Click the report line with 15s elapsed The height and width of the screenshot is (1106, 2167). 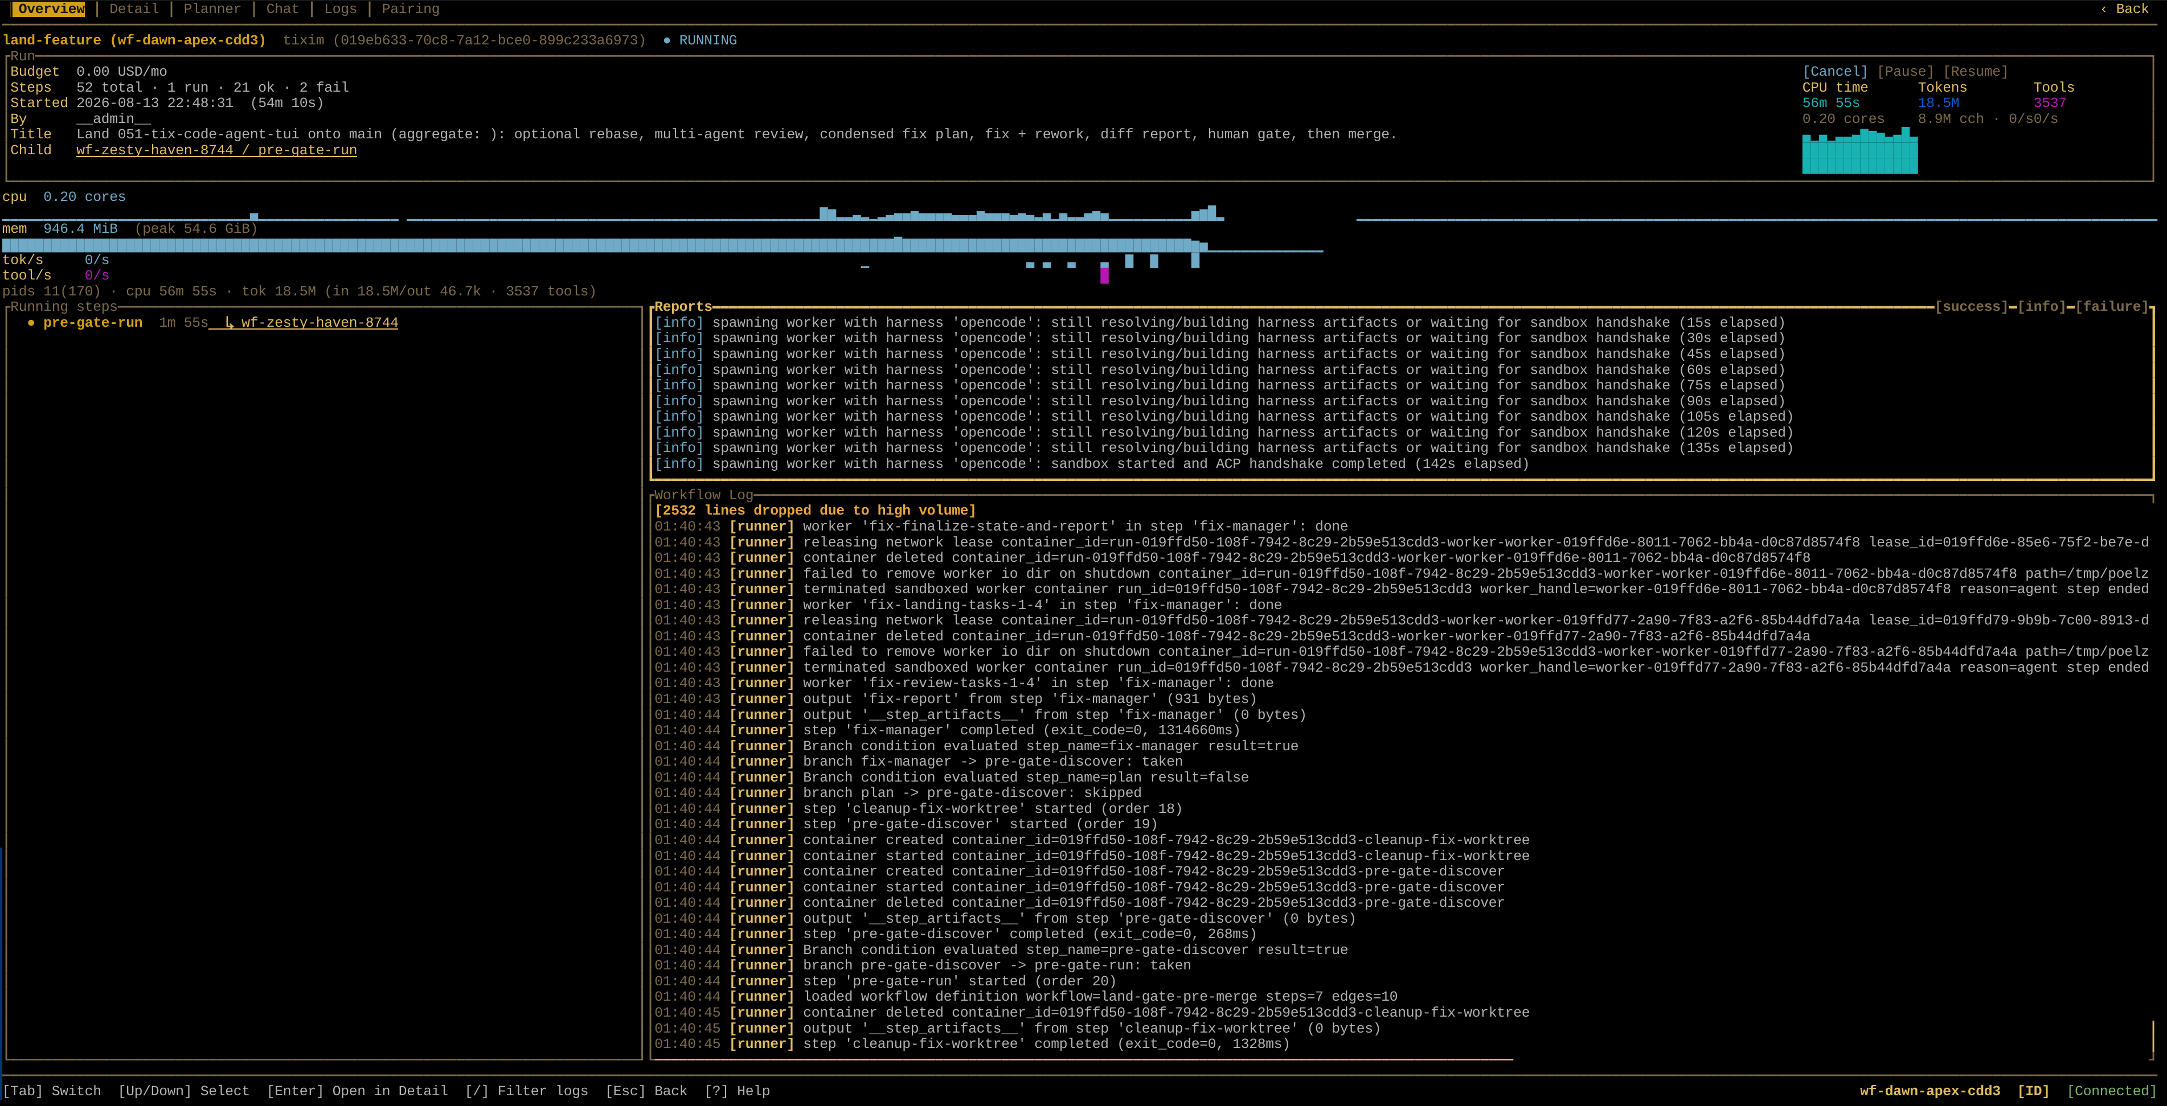pos(1220,322)
